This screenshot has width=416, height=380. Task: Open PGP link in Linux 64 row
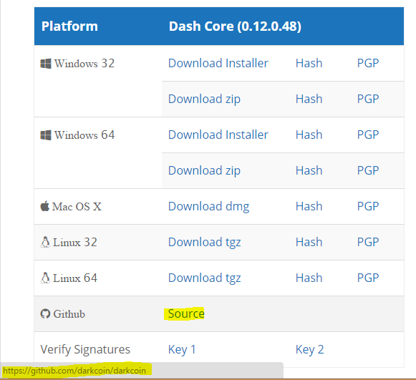coord(368,278)
